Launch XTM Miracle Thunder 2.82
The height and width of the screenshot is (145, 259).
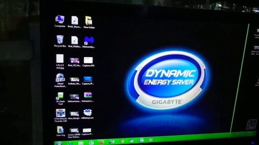(x=61, y=115)
